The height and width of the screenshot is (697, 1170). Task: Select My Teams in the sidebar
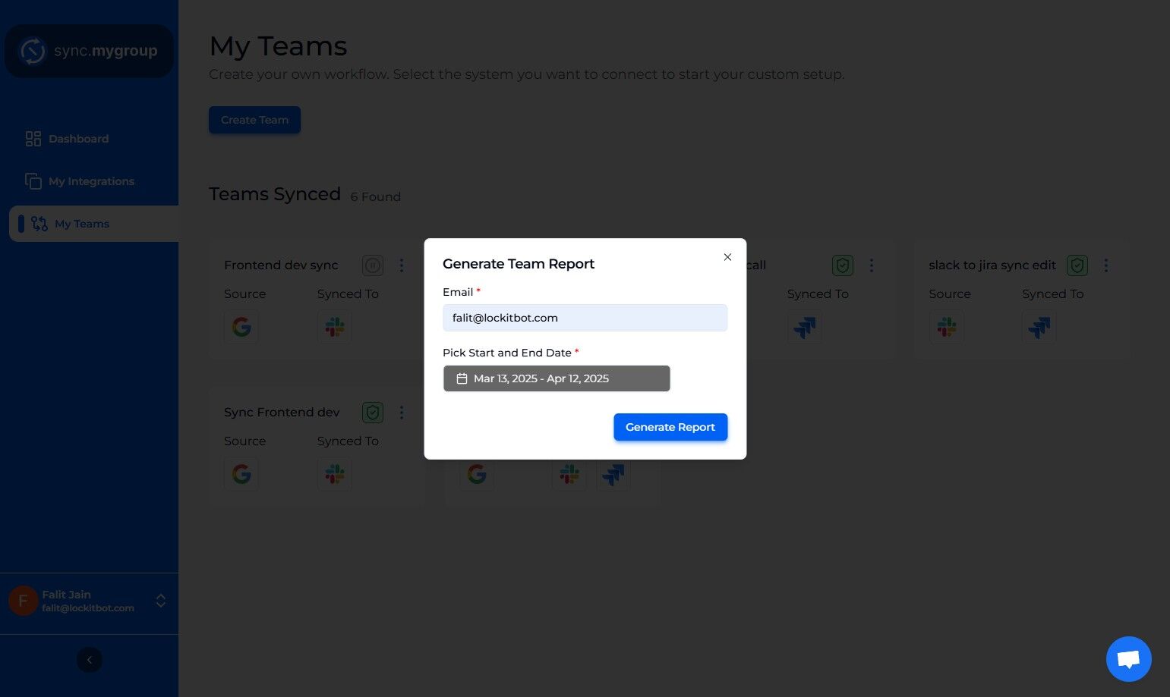[x=94, y=224]
